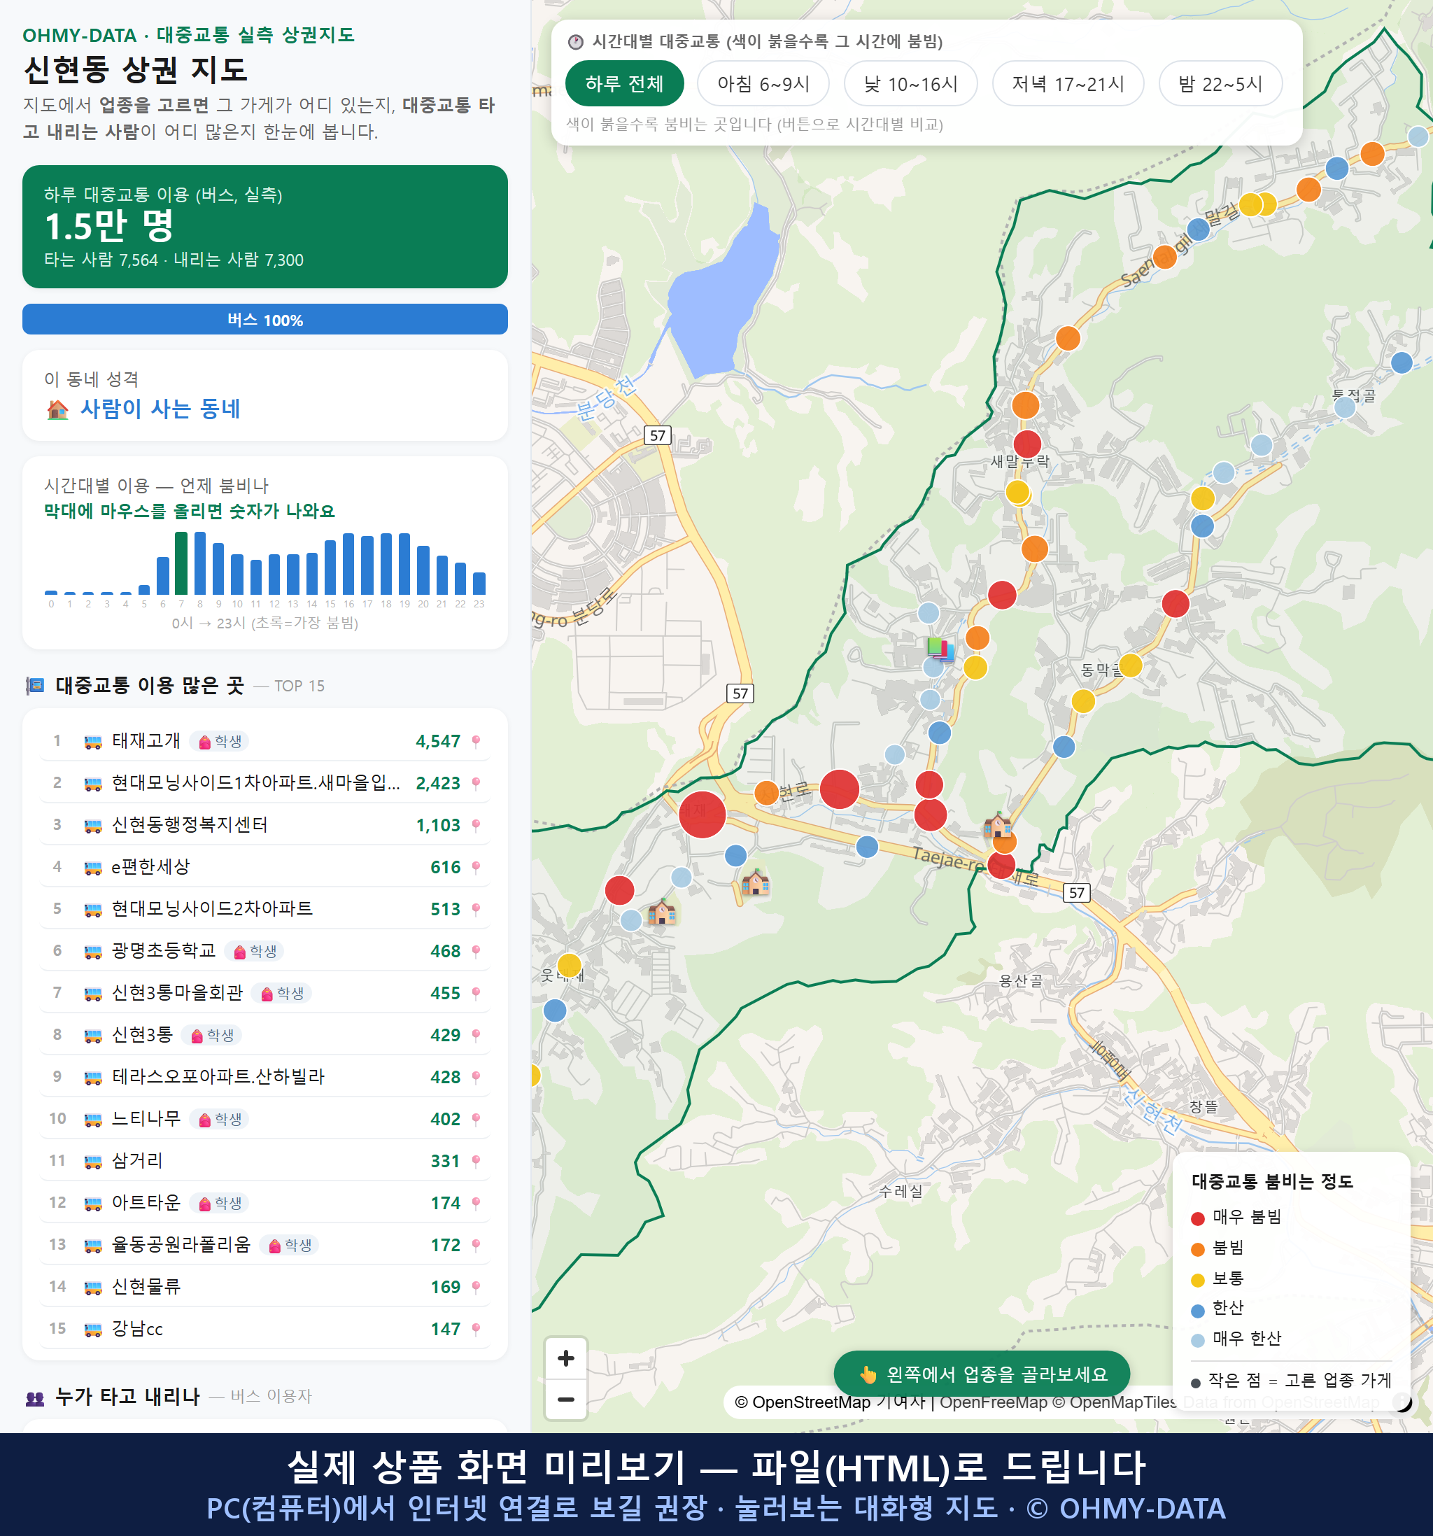Click the bus icon beside 느티나무
1433x1536 pixels.
click(x=92, y=1120)
